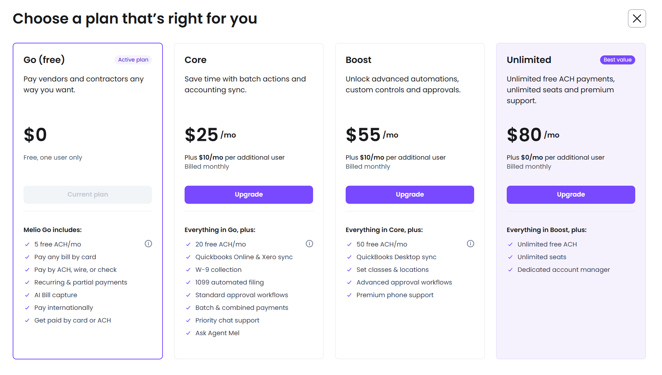662x375 pixels.
Task: Click the Unlimited plan heading
Action: pos(529,60)
